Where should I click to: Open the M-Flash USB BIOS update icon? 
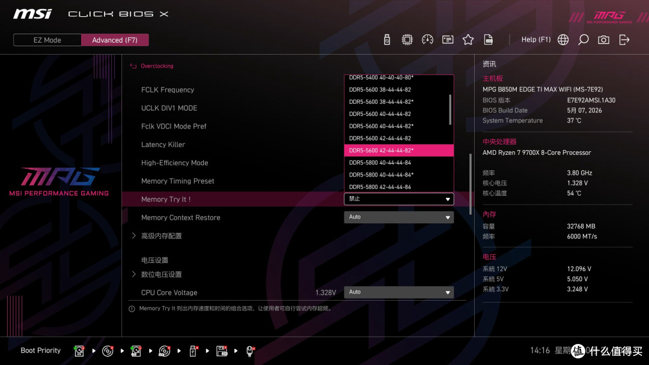(386, 40)
